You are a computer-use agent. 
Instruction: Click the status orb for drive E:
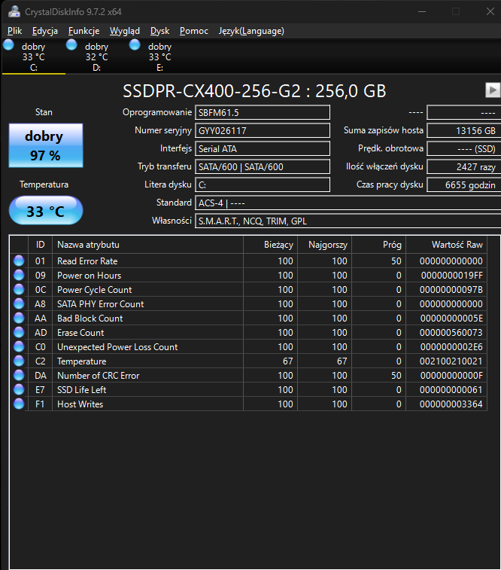[x=135, y=46]
